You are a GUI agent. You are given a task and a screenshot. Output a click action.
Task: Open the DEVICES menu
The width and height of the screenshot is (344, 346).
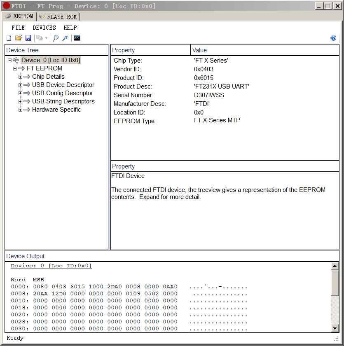(44, 28)
